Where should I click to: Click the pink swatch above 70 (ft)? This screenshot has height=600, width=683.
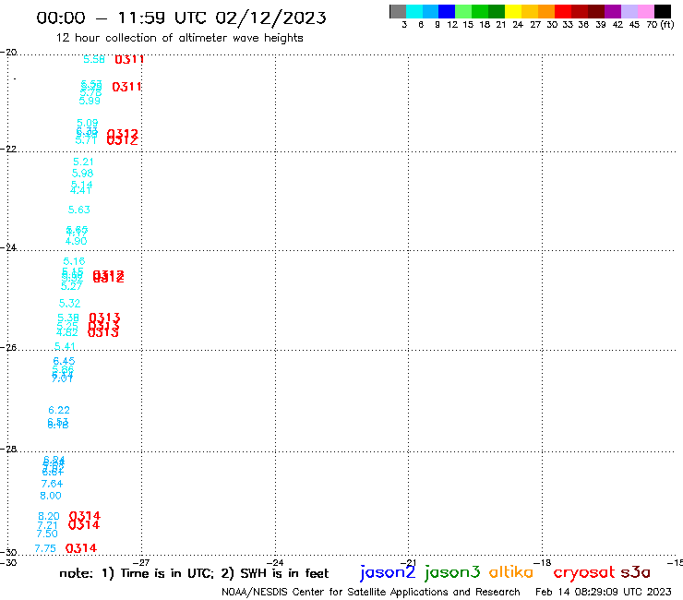point(646,11)
